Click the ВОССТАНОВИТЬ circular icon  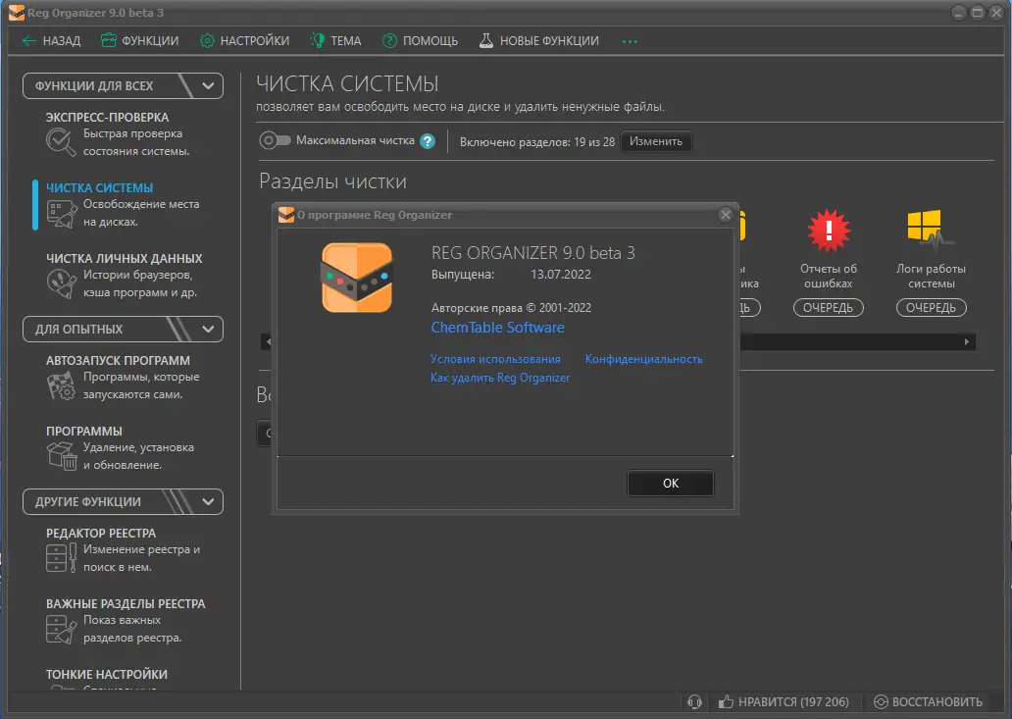[881, 701]
